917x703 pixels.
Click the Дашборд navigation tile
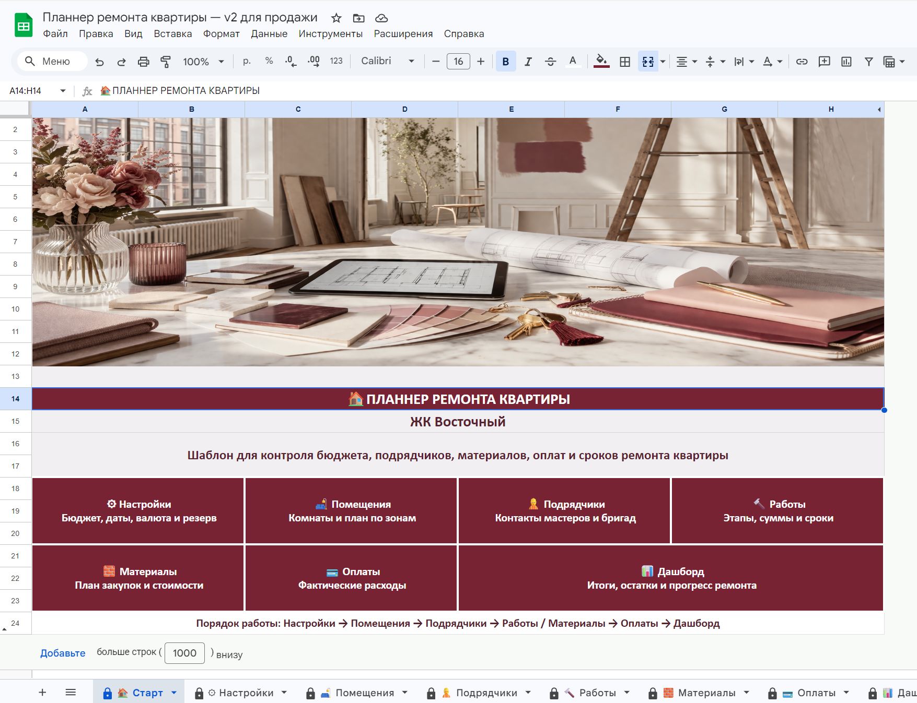[671, 578]
